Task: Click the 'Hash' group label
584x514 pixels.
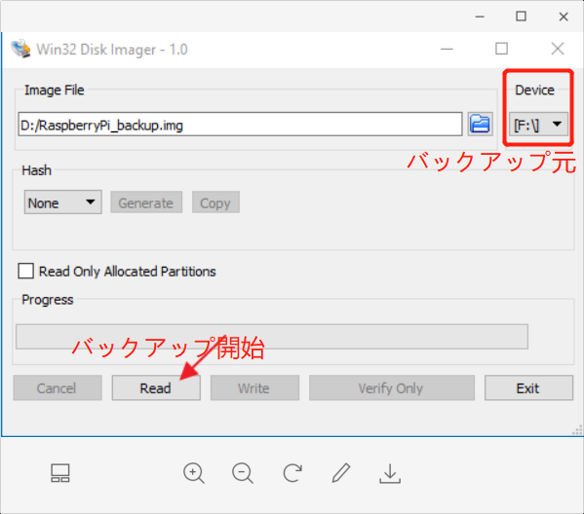Action: click(x=36, y=170)
